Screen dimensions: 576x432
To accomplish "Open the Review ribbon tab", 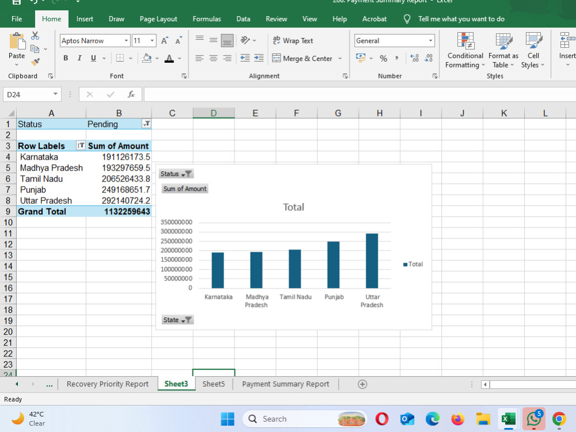I will tap(276, 19).
